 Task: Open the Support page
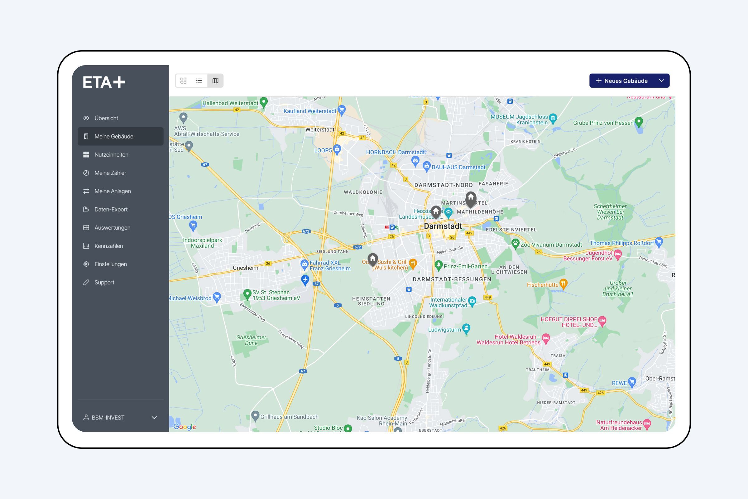pos(121,282)
